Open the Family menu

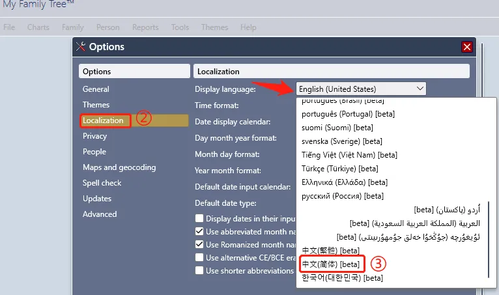click(x=72, y=27)
